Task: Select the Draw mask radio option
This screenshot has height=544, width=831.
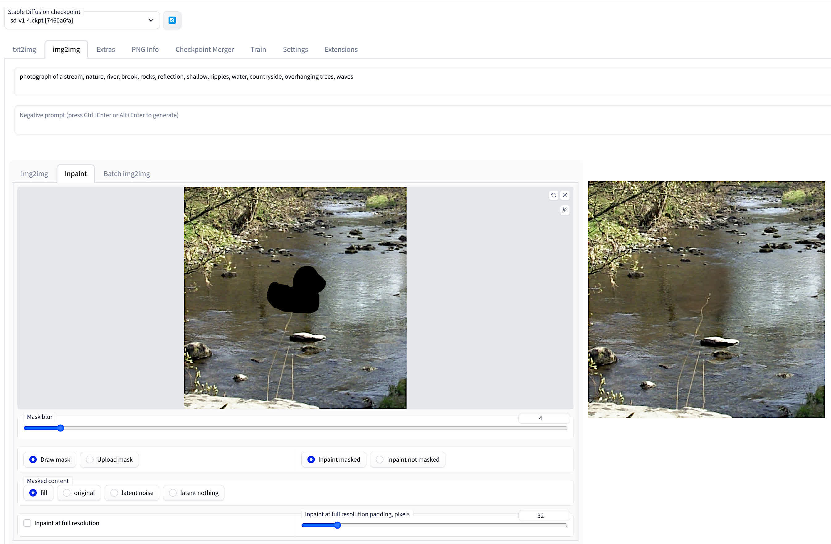Action: tap(50, 460)
